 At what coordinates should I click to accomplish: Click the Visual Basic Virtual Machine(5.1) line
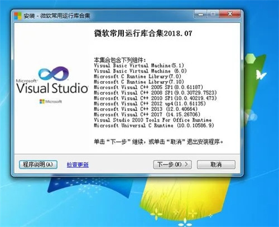coord(139,65)
